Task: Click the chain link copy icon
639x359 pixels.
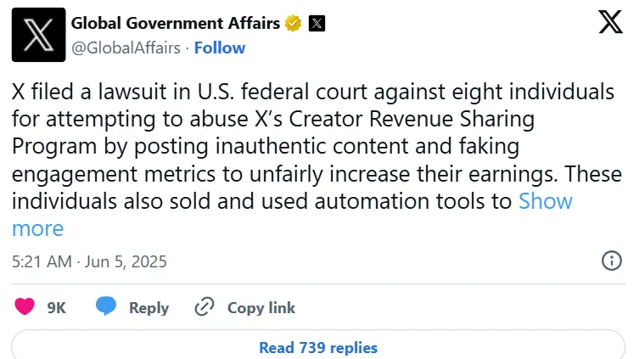Action: point(205,307)
